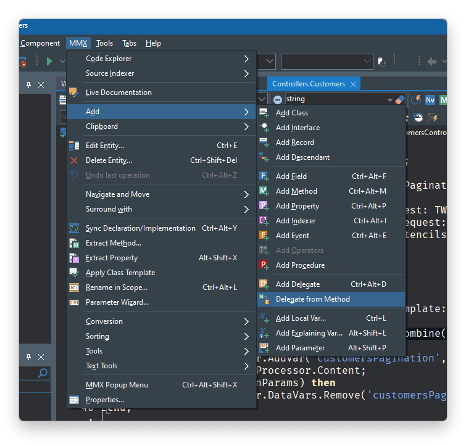Pin the lower left panel
466x446 pixels.
point(28,357)
